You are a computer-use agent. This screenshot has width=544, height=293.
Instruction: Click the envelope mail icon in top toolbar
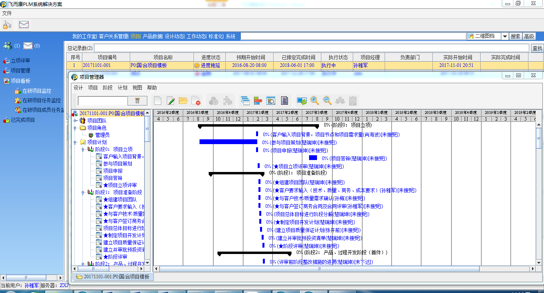point(24,25)
